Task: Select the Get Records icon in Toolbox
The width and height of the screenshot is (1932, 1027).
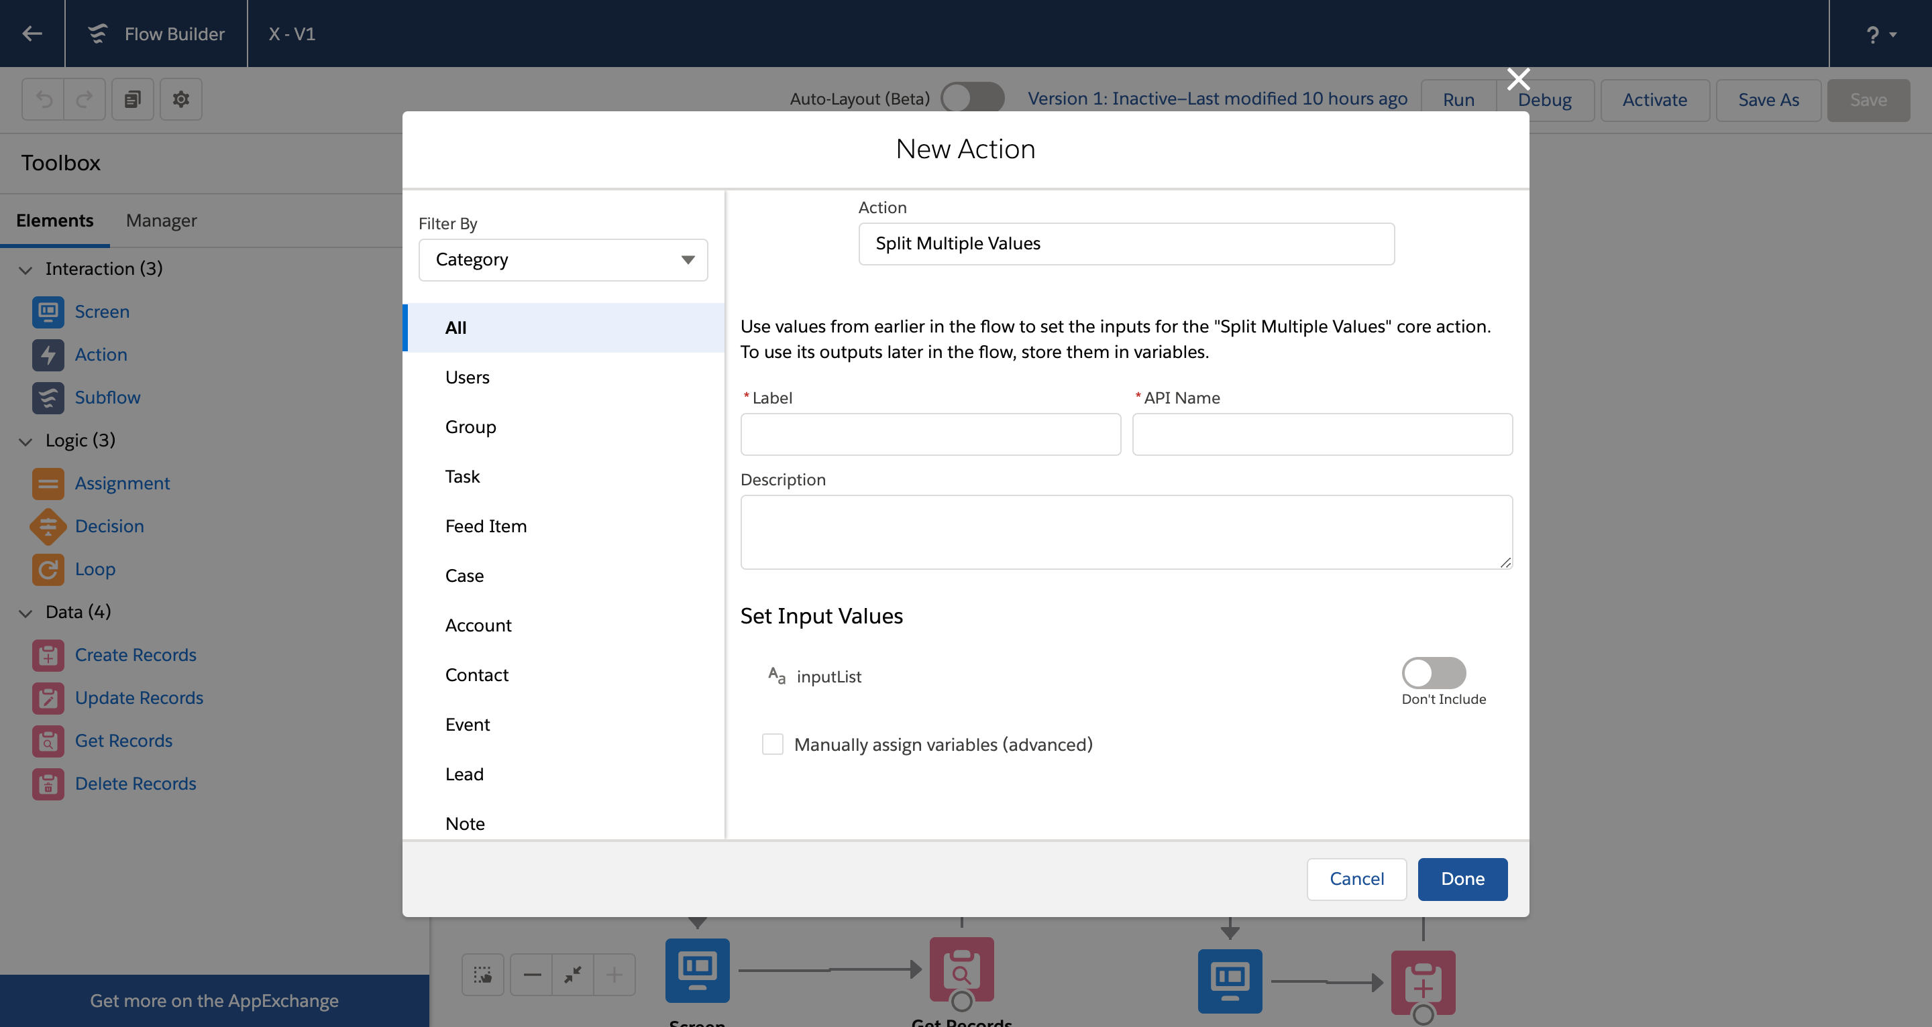Action: 48,741
